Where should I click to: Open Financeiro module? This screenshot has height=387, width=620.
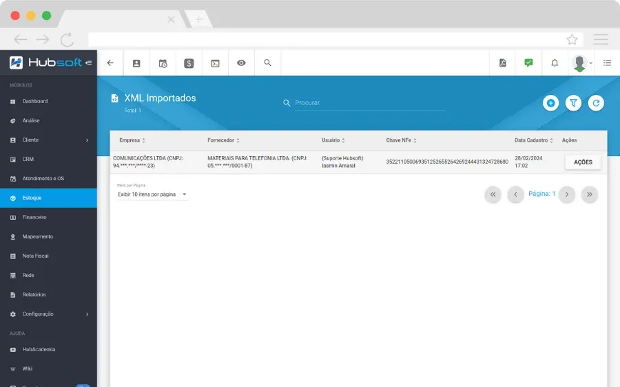coord(48,217)
